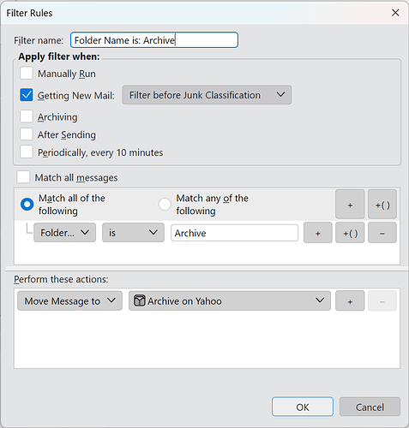Image resolution: width=409 pixels, height=428 pixels.
Task: Remove the Folder is Archive condition
Action: click(x=382, y=233)
